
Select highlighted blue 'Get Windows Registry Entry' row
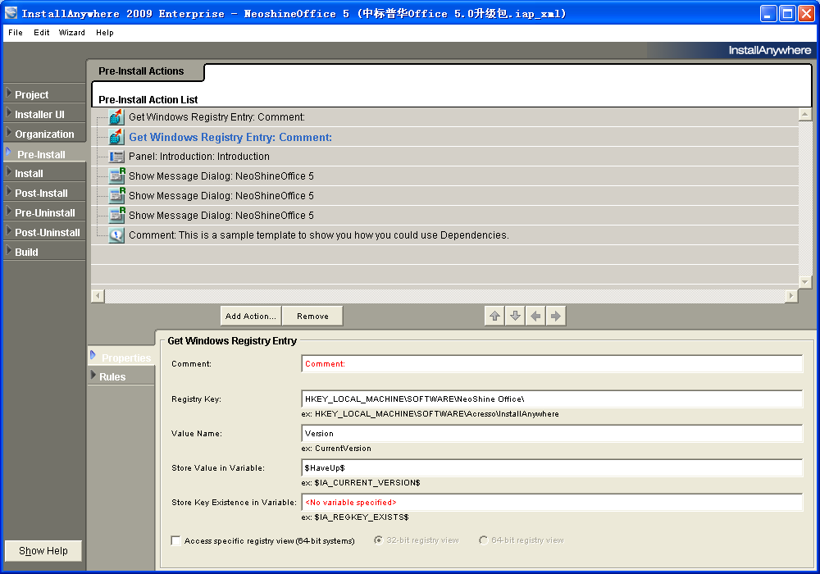[x=444, y=137]
